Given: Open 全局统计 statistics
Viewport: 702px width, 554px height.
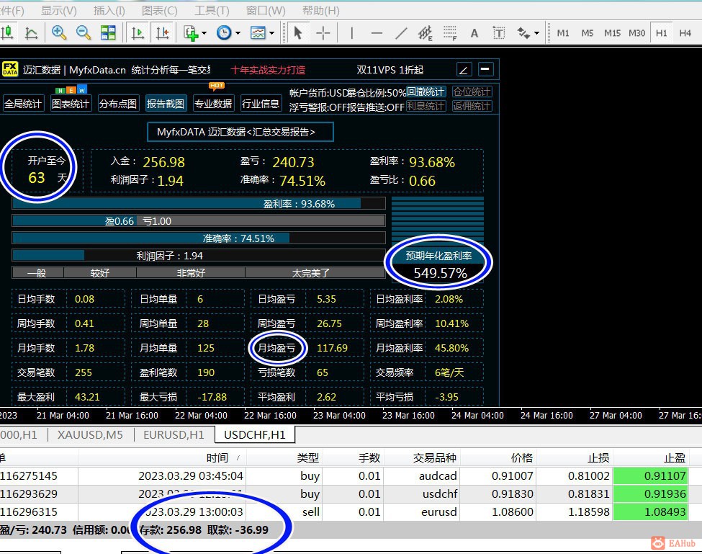Looking at the screenshot, I should pyautogui.click(x=23, y=104).
